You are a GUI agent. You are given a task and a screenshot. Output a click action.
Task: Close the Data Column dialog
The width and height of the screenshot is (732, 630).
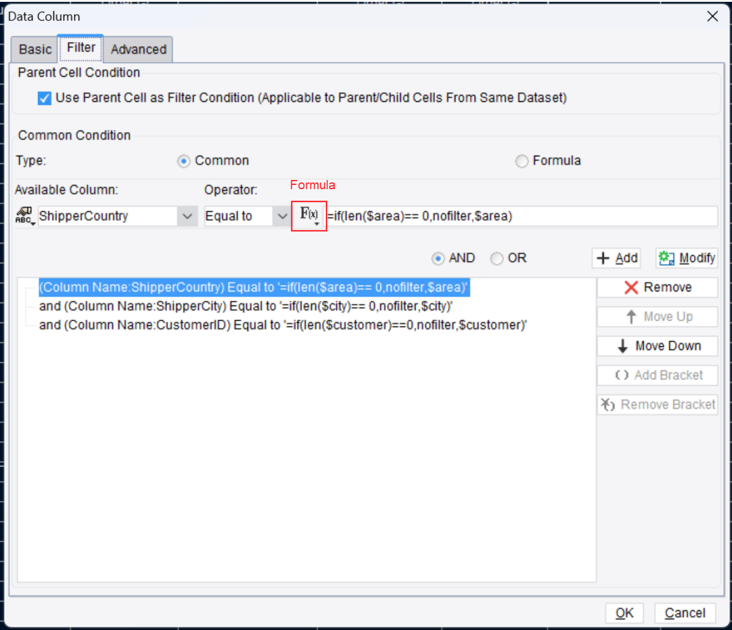(x=712, y=17)
